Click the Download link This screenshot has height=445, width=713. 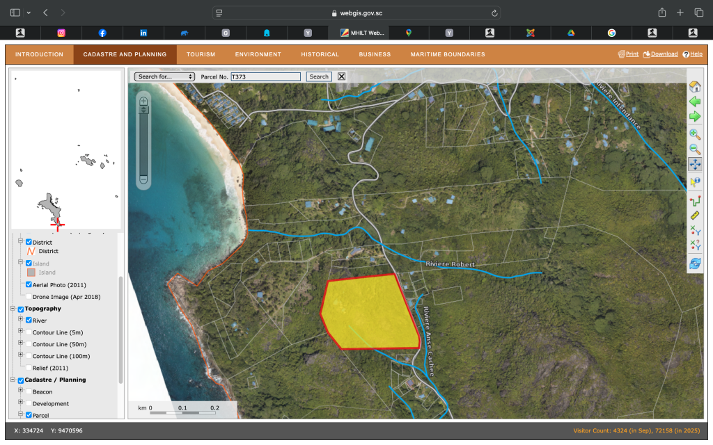pyautogui.click(x=660, y=54)
